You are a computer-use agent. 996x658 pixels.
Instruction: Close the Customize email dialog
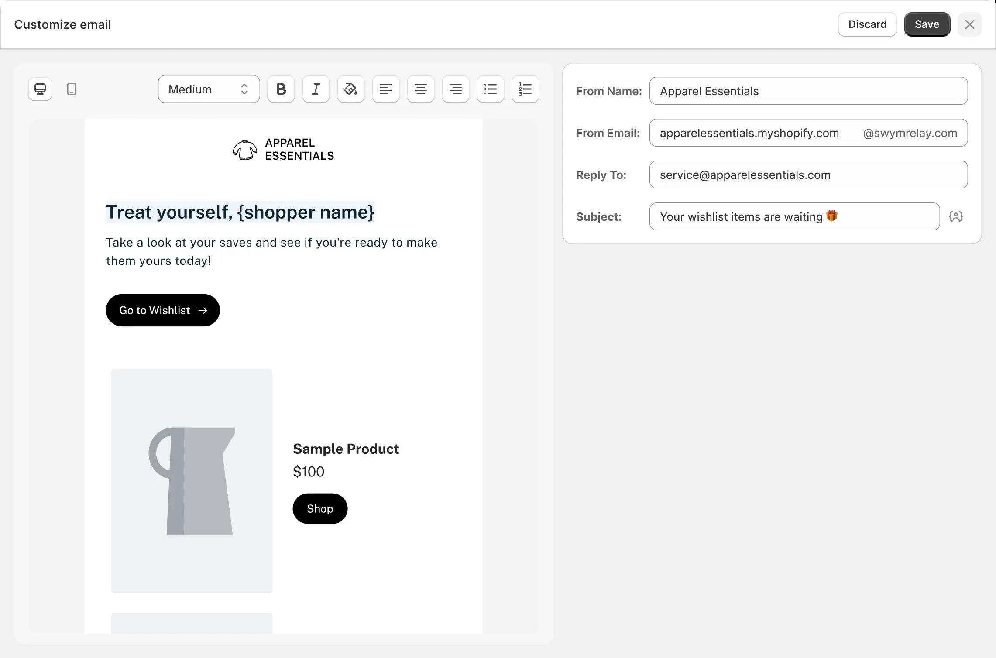coord(969,24)
